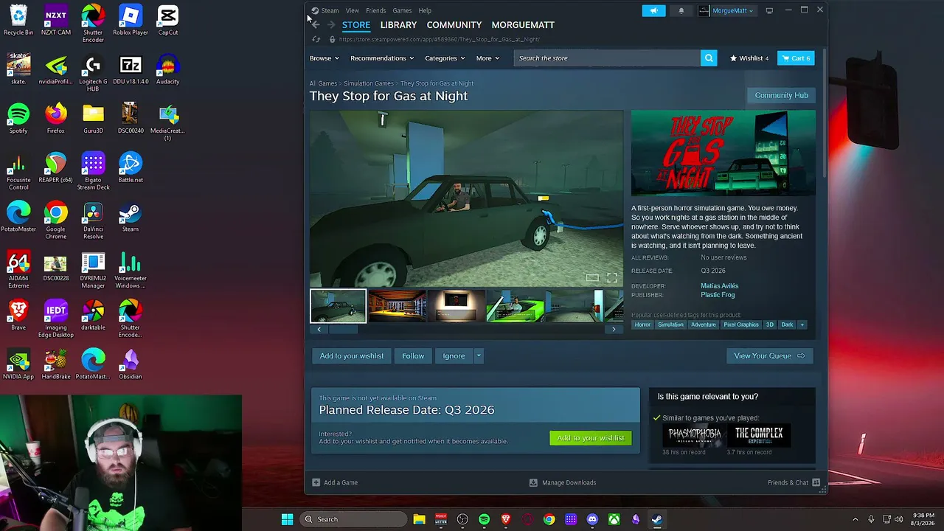
Task: Click the store search magnifier button
Action: pyautogui.click(x=709, y=58)
